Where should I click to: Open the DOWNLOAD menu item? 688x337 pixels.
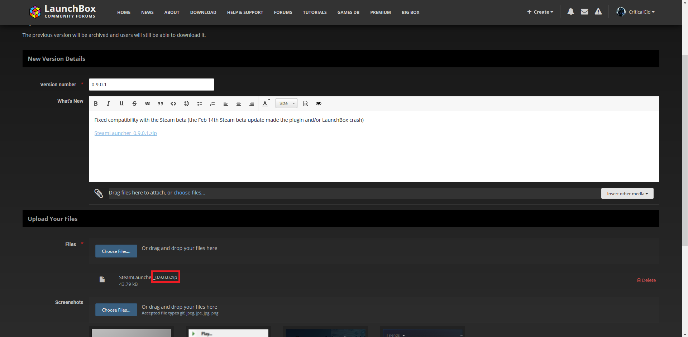click(203, 12)
